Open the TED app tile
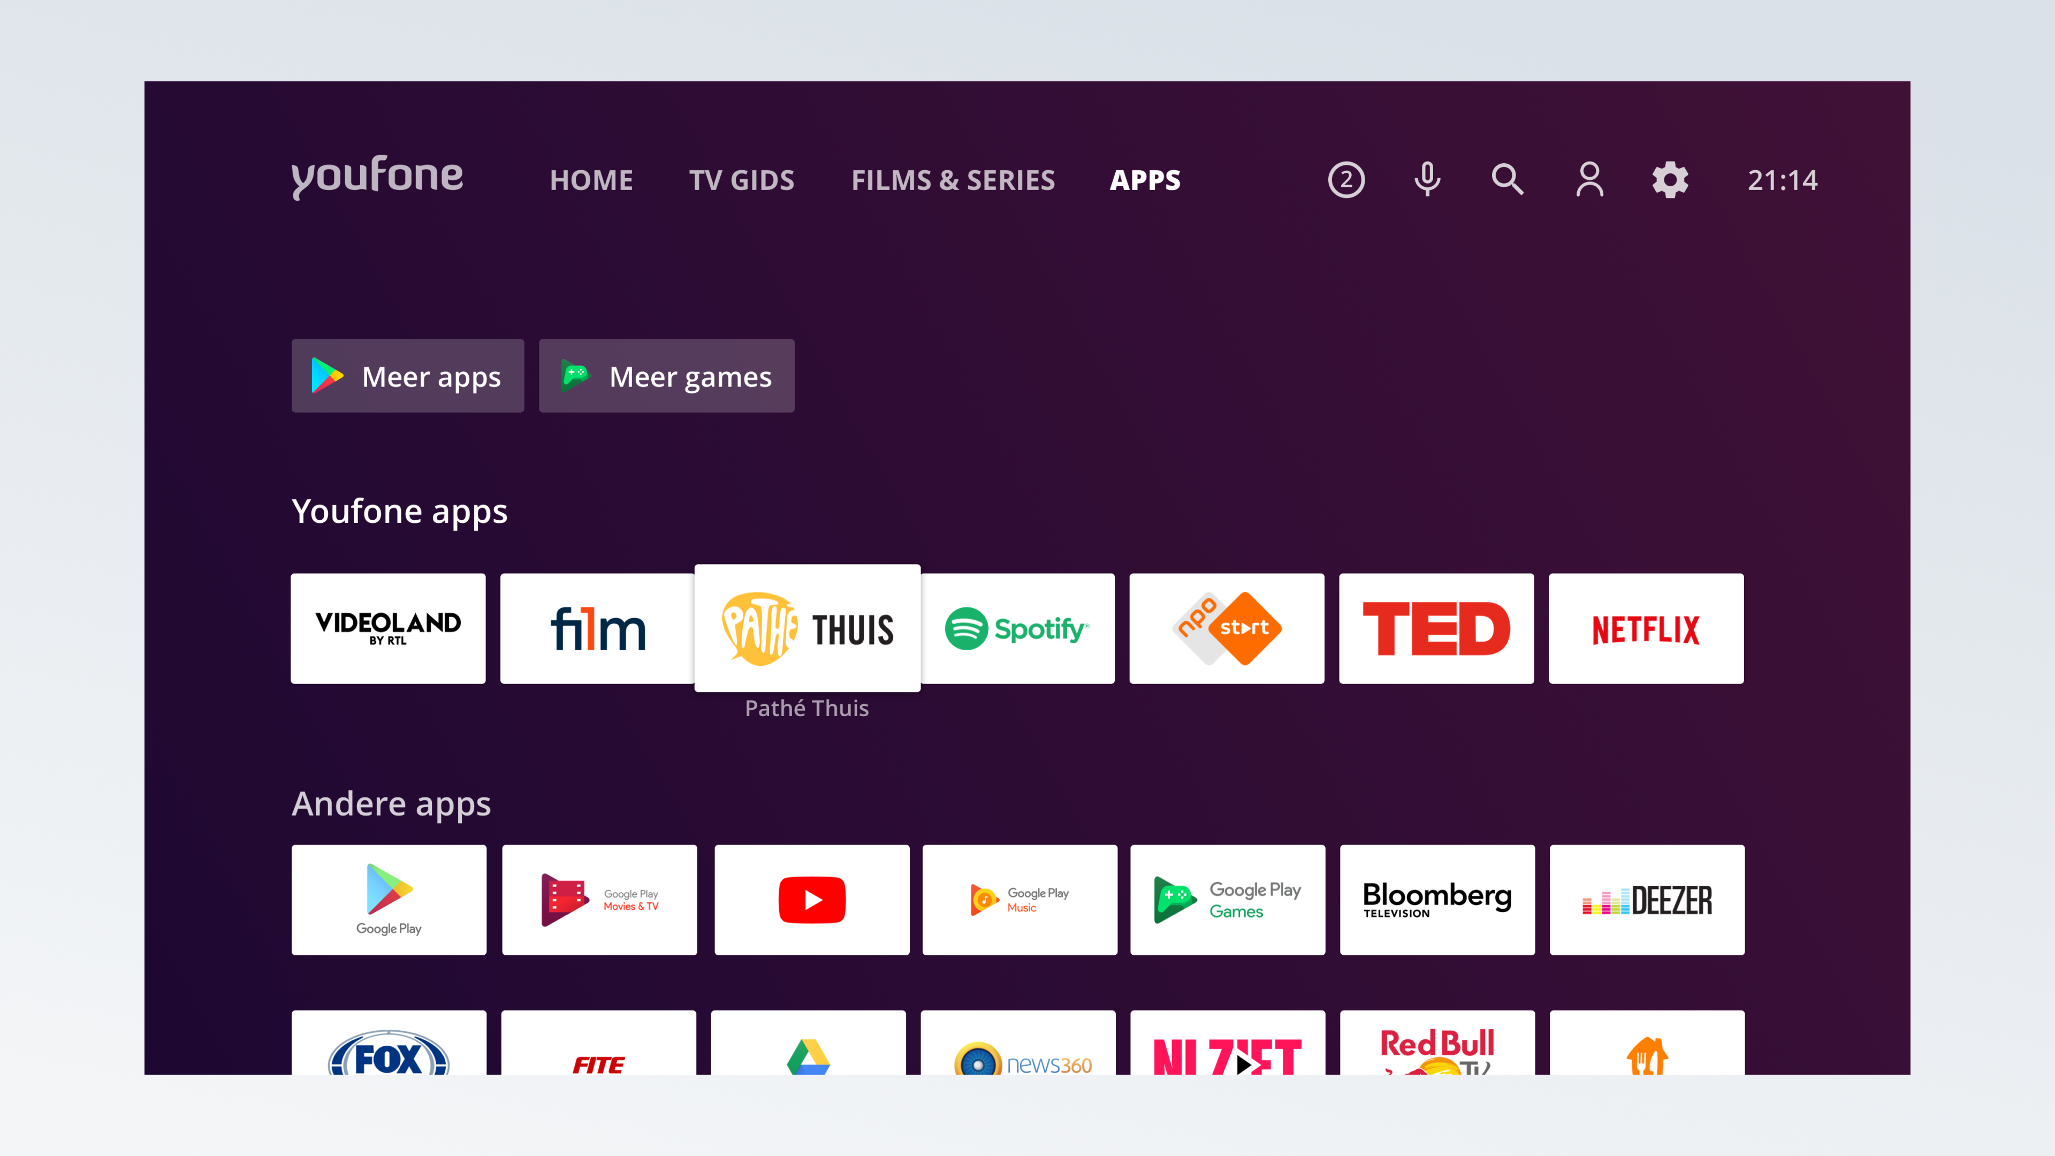This screenshot has height=1156, width=2055. click(1436, 629)
